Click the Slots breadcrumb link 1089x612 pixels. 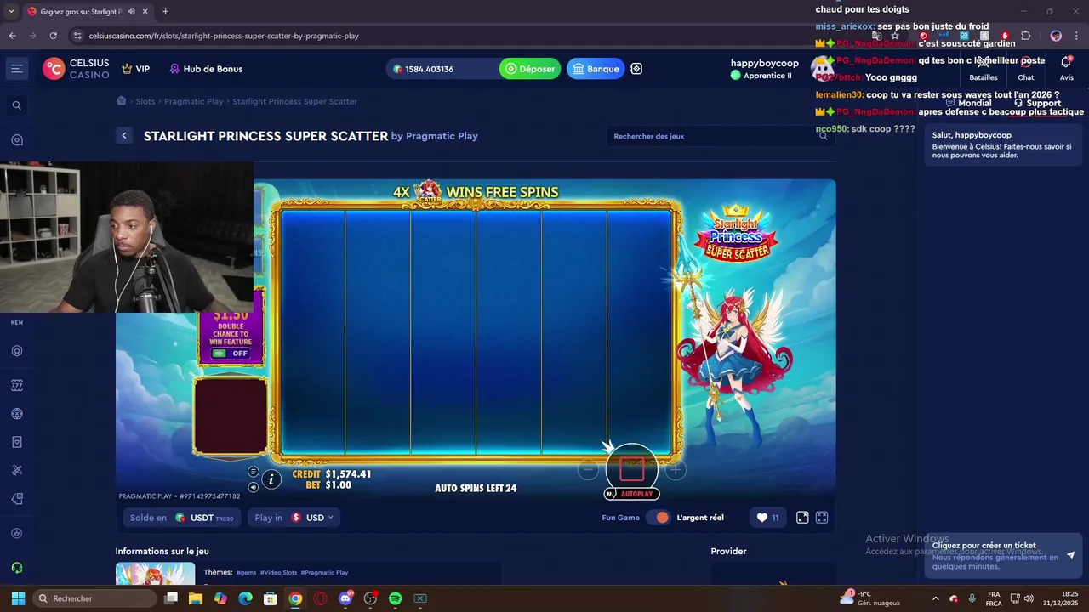pyautogui.click(x=145, y=101)
